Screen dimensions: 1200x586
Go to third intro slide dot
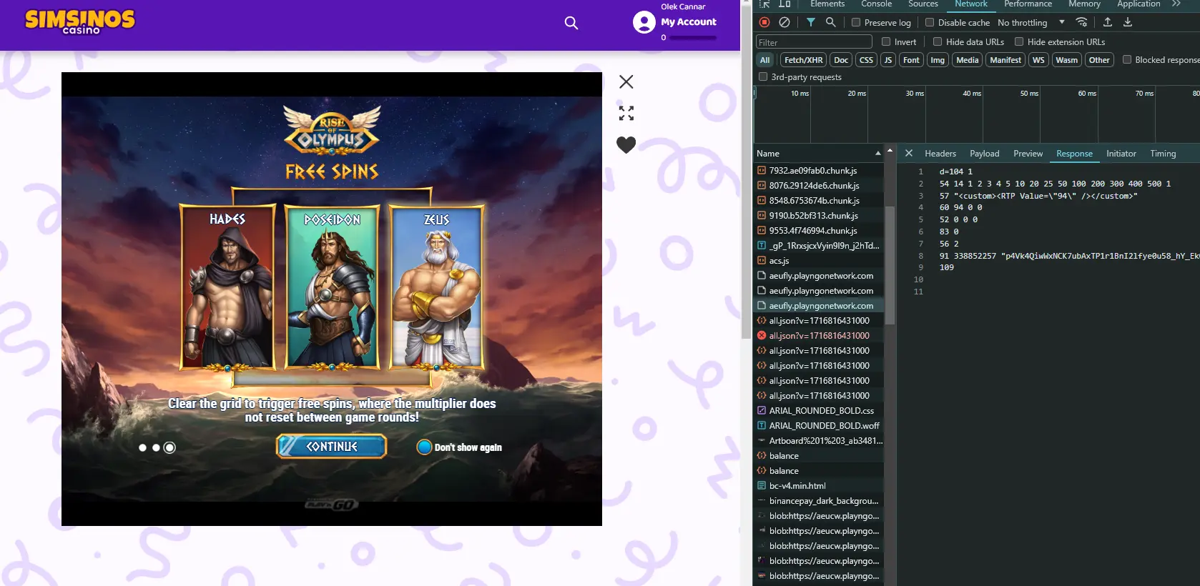tap(169, 448)
